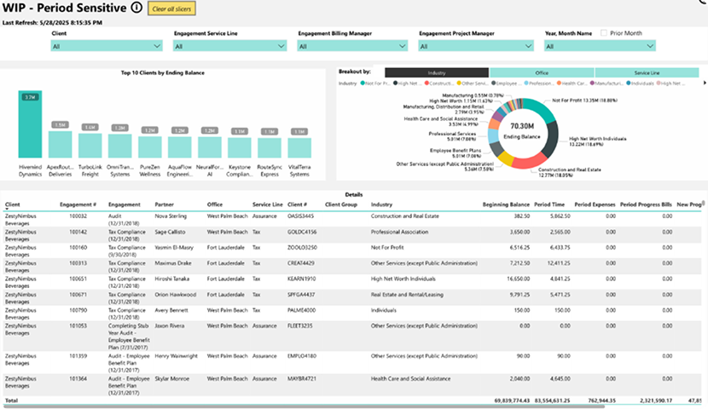Click the info icon beside report title
This screenshot has width=708, height=409.
(x=137, y=9)
